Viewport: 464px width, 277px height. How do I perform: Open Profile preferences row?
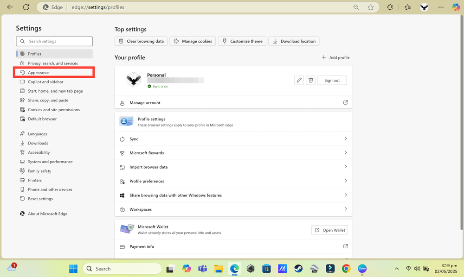(x=233, y=181)
